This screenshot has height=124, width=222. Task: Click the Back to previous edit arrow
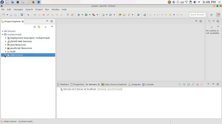point(170,15)
